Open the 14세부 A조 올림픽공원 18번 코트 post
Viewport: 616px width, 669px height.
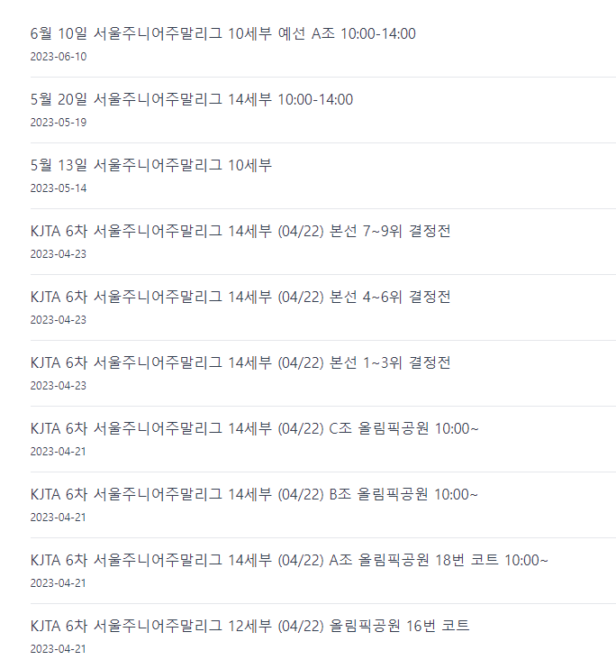(289, 560)
